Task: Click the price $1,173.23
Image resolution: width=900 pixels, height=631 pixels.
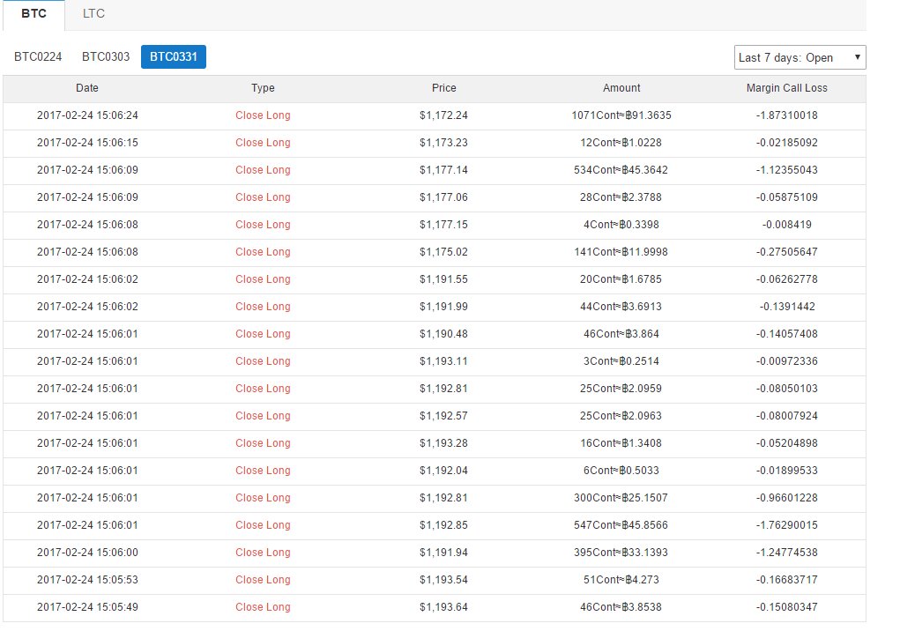Action: coord(443,142)
